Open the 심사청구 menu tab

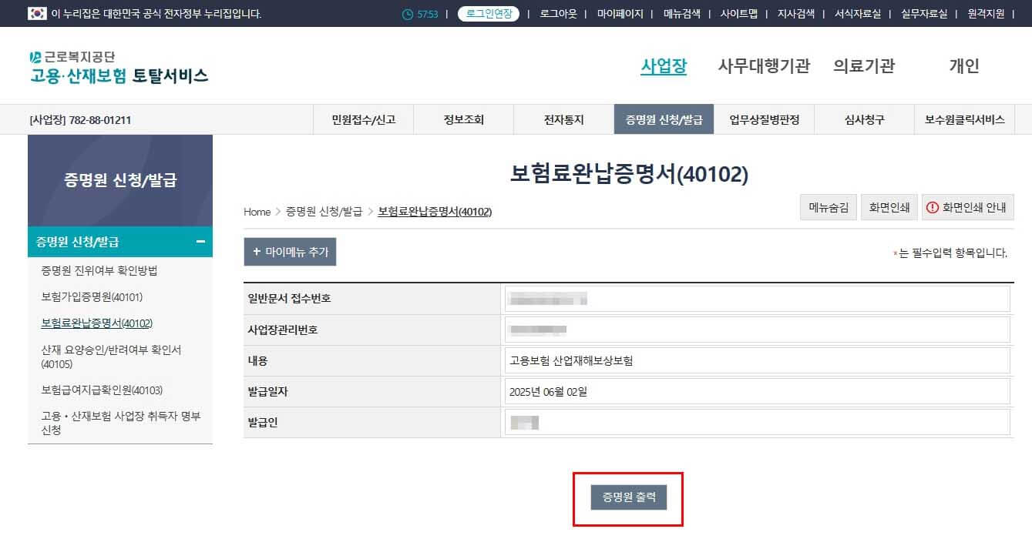(x=862, y=119)
